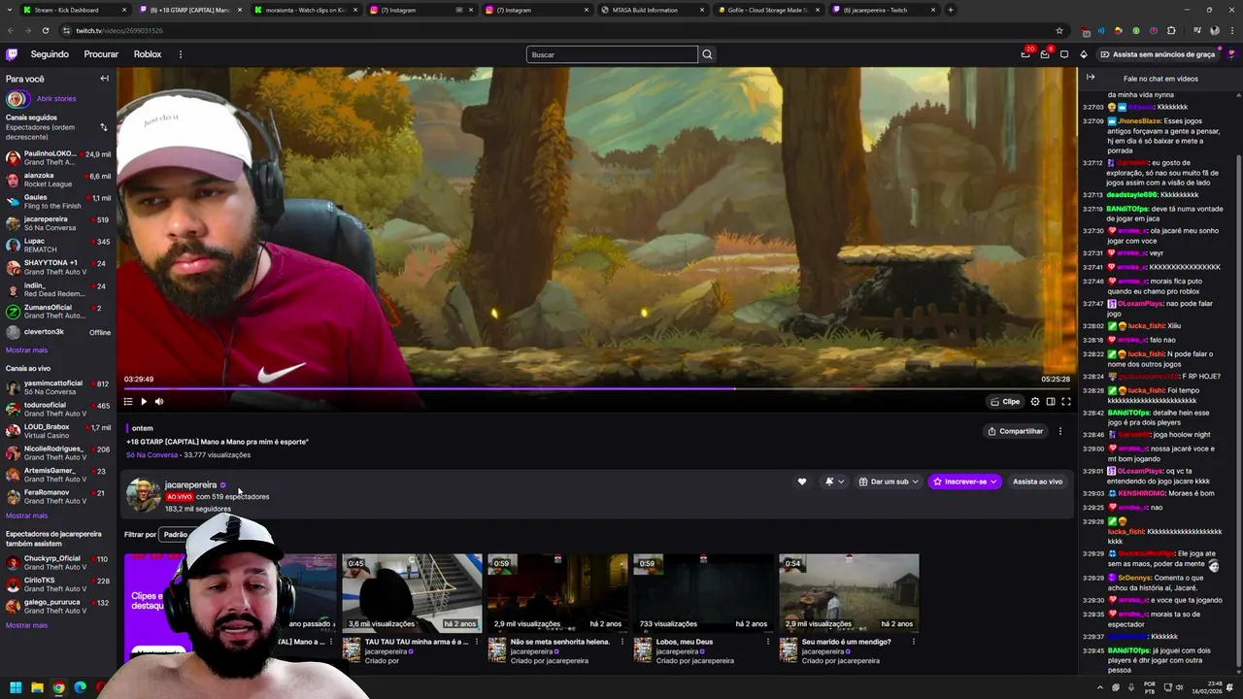This screenshot has width=1243, height=699.
Task: Open the Twitch search magnifier button
Action: (x=707, y=54)
